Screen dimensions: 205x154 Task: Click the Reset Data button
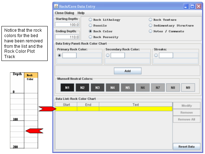[x=186, y=147]
